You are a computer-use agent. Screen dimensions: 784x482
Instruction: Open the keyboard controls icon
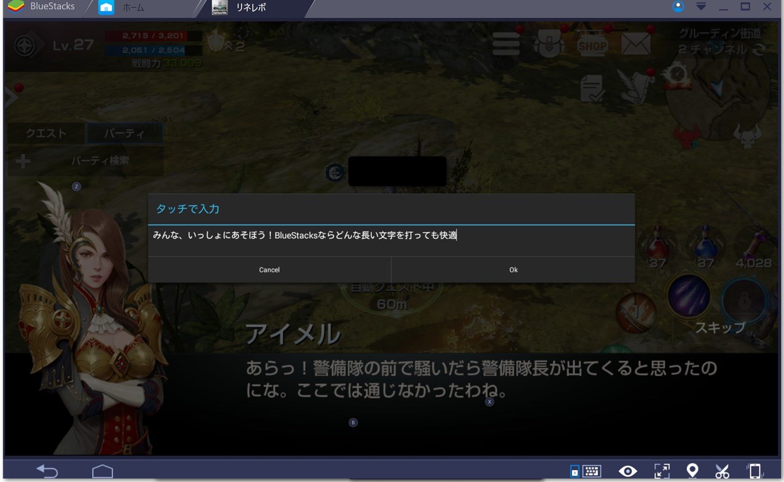coord(592,471)
